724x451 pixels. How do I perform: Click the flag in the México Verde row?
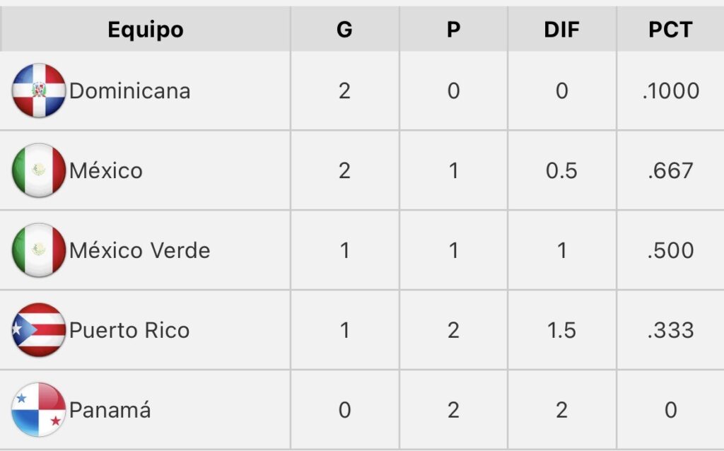point(39,250)
